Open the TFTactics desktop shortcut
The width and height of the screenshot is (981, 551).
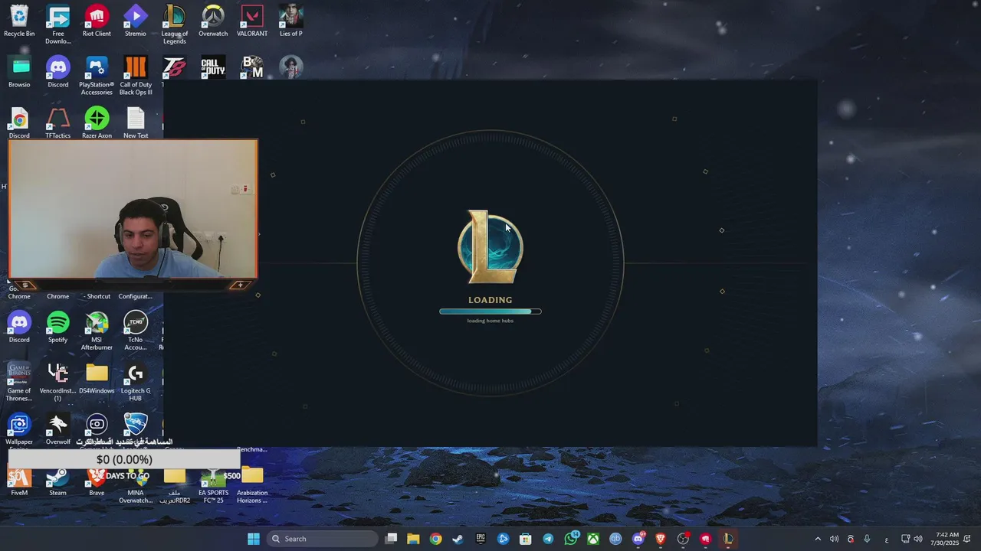(57, 122)
